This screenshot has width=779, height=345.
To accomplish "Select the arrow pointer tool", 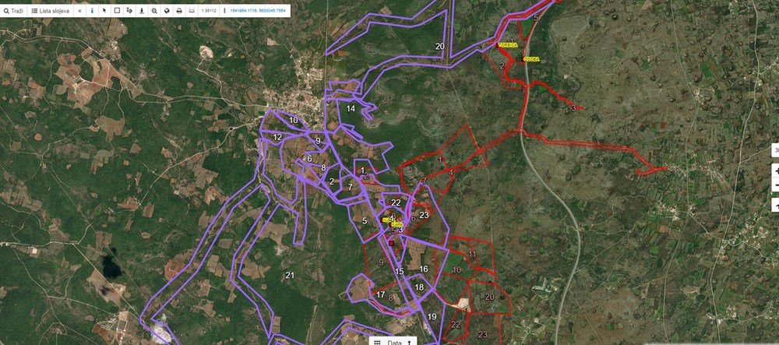I will [104, 12].
